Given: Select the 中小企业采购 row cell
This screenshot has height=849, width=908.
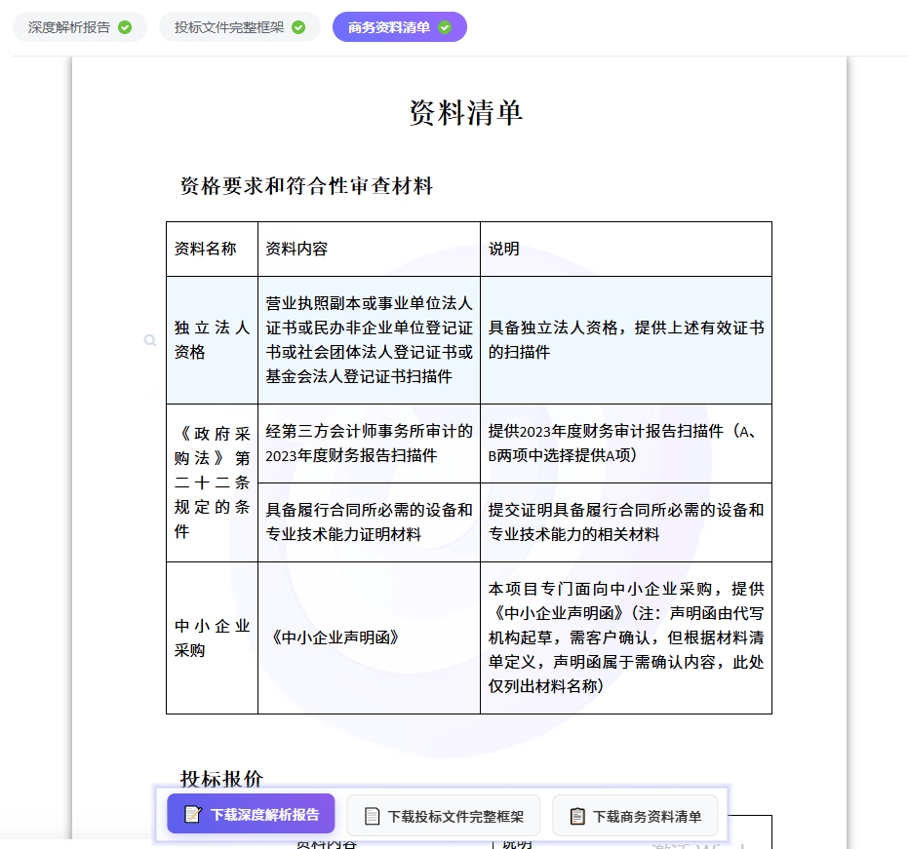Looking at the screenshot, I should click(x=212, y=637).
